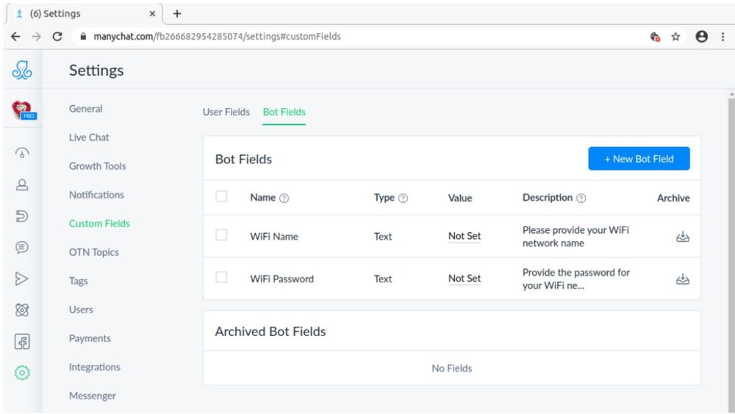
Task: Archive the WiFi Password bot field
Action: tap(683, 279)
